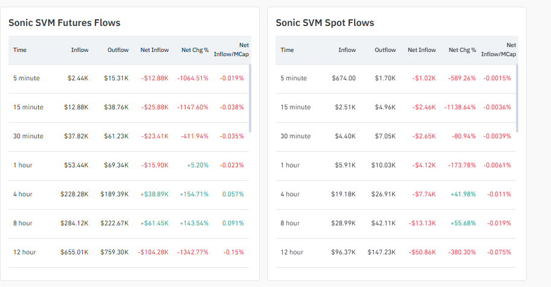The image size is (551, 287).
Task: Click the Spot Flows table scrollbar
Action: tap(517, 98)
